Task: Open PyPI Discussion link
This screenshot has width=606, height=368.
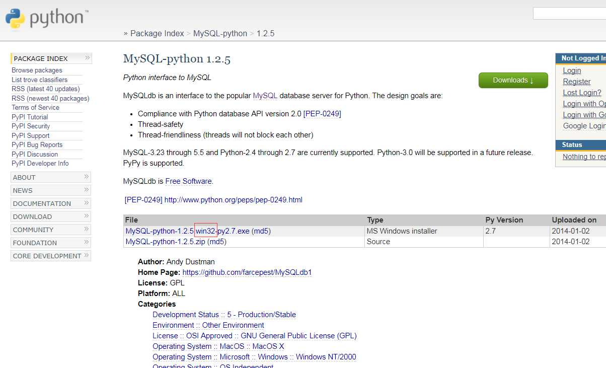Action: [35, 154]
